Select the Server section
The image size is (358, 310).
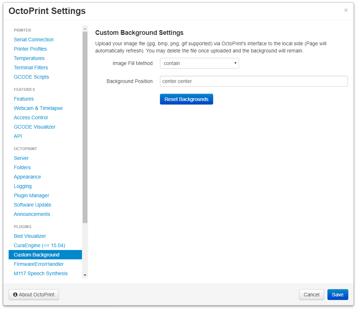click(21, 158)
